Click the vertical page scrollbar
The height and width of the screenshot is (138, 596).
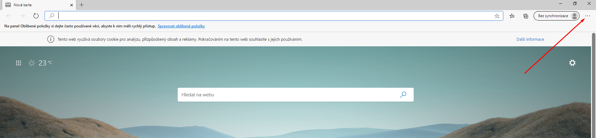tap(594, 85)
